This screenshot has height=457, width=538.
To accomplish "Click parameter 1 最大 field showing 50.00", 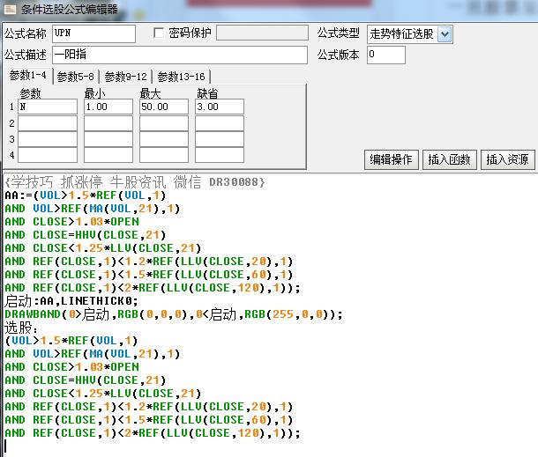I will pyautogui.click(x=164, y=107).
